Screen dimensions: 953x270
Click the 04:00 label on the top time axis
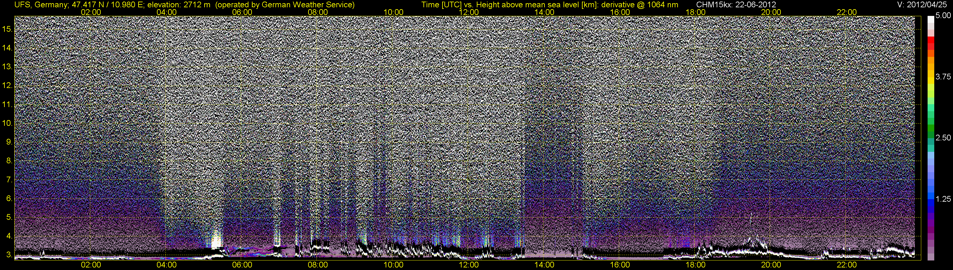166,12
